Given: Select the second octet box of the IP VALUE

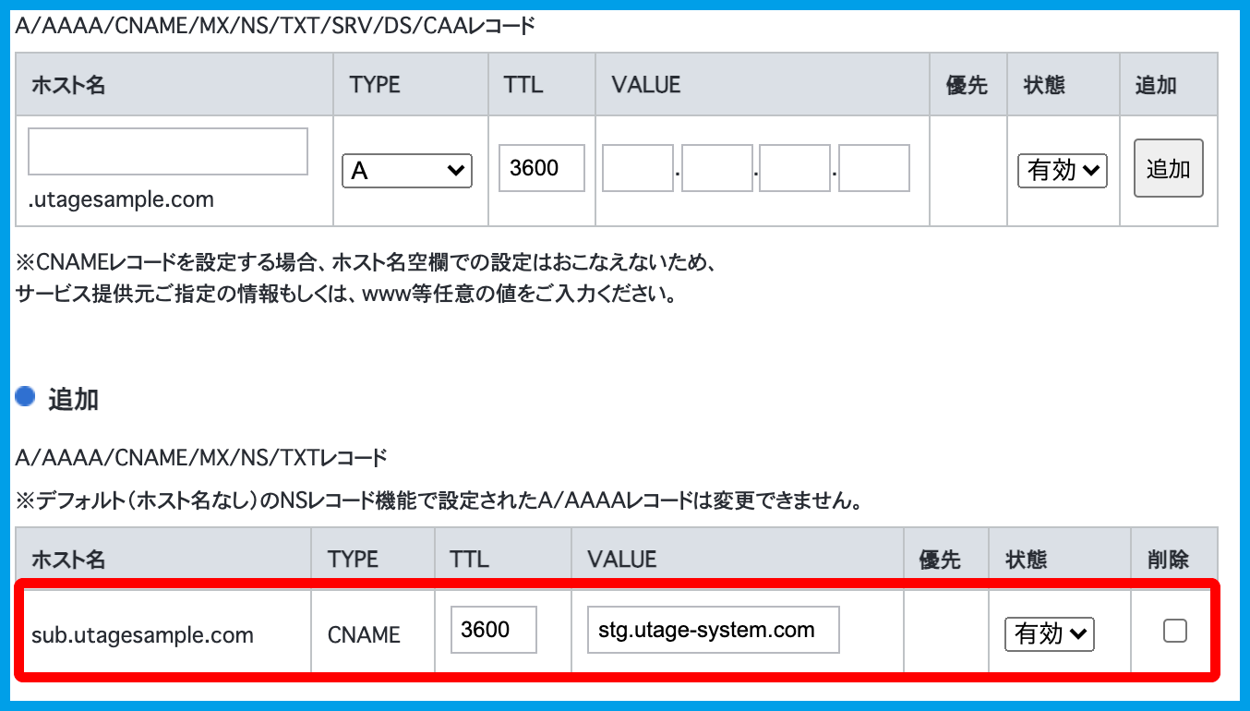Looking at the screenshot, I should pyautogui.click(x=716, y=168).
